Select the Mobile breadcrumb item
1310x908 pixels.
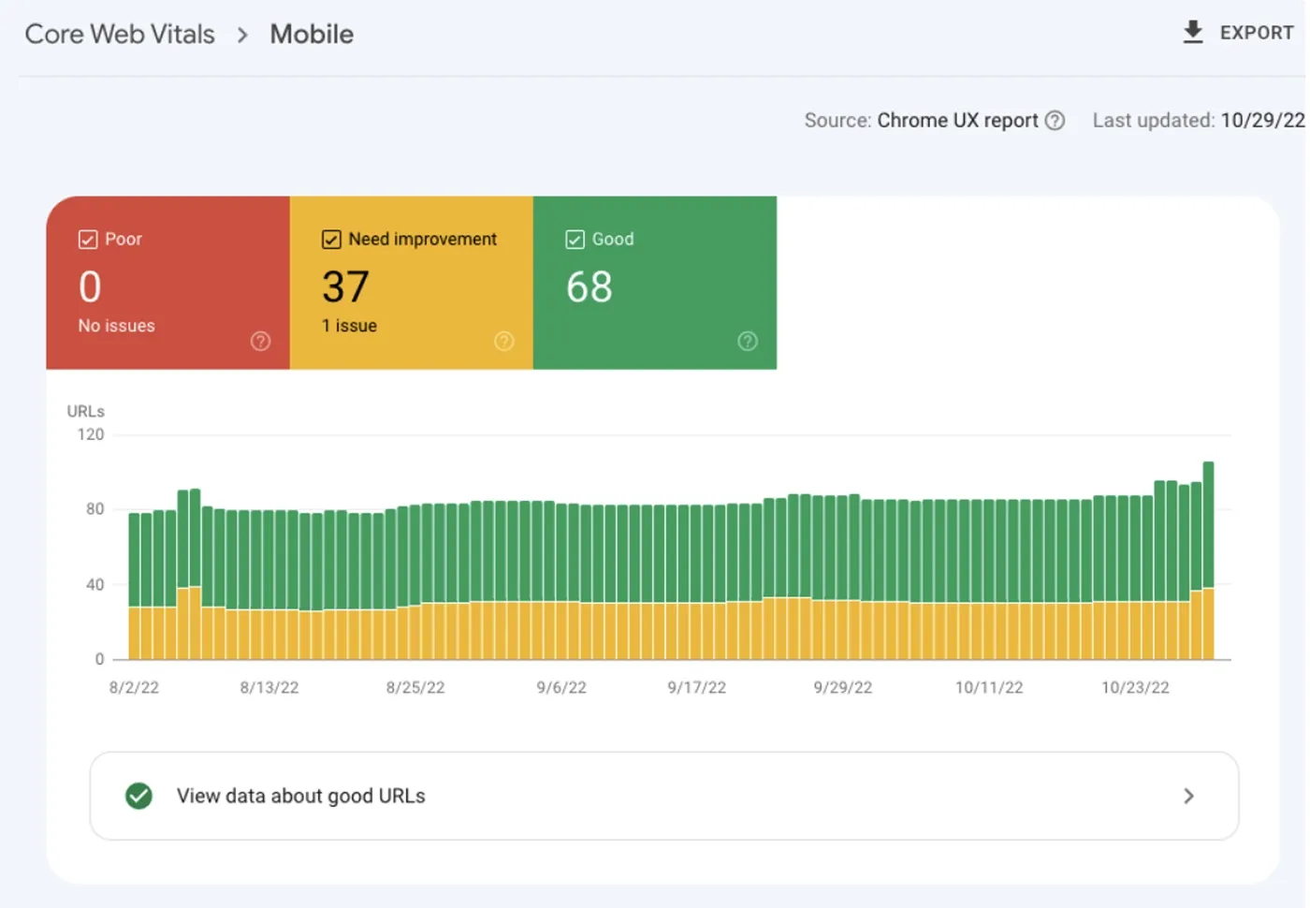click(x=312, y=34)
